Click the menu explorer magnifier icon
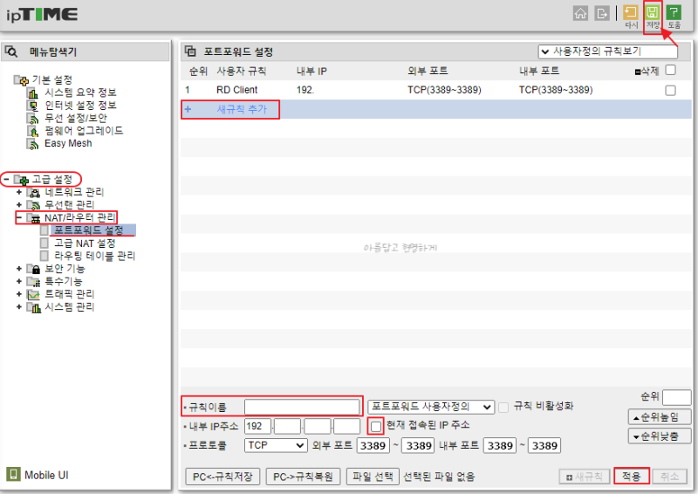The width and height of the screenshot is (698, 494). pos(11,51)
